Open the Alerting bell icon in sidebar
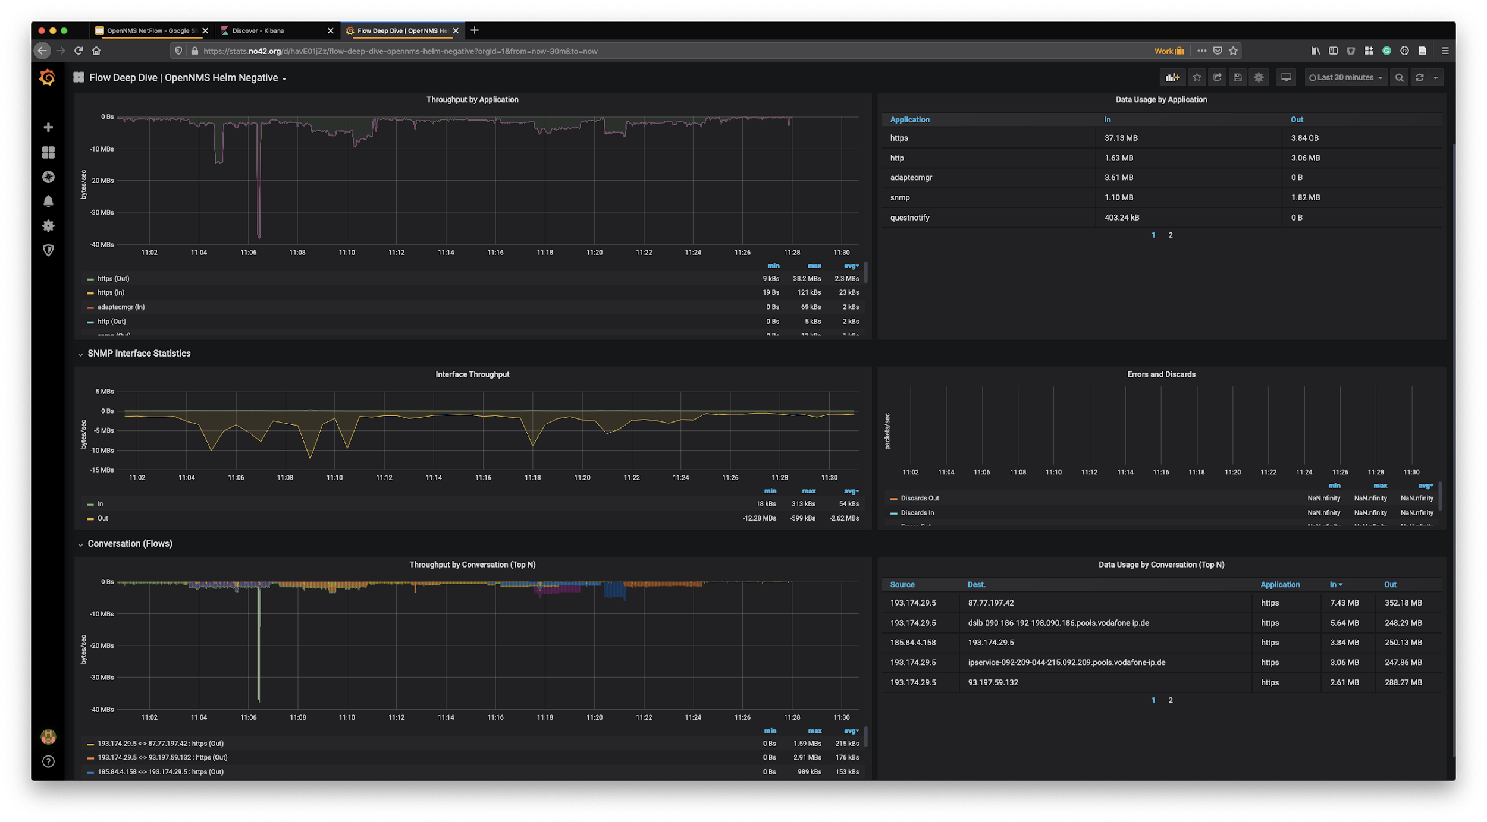Viewport: 1487px width, 822px height. click(x=48, y=201)
